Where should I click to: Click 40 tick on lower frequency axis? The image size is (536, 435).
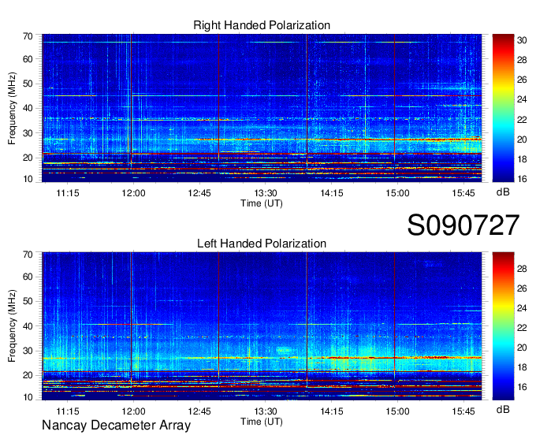(x=28, y=326)
